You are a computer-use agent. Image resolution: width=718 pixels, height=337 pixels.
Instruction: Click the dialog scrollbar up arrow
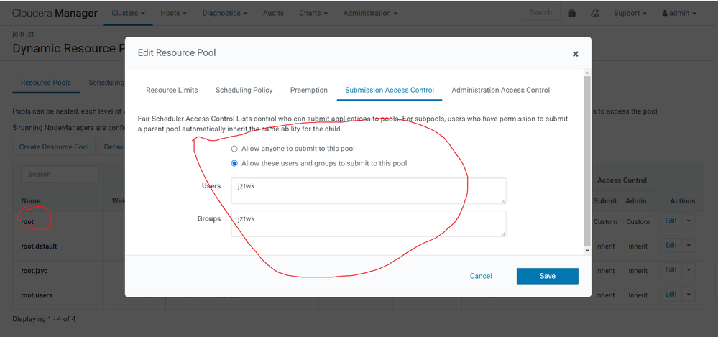(587, 73)
